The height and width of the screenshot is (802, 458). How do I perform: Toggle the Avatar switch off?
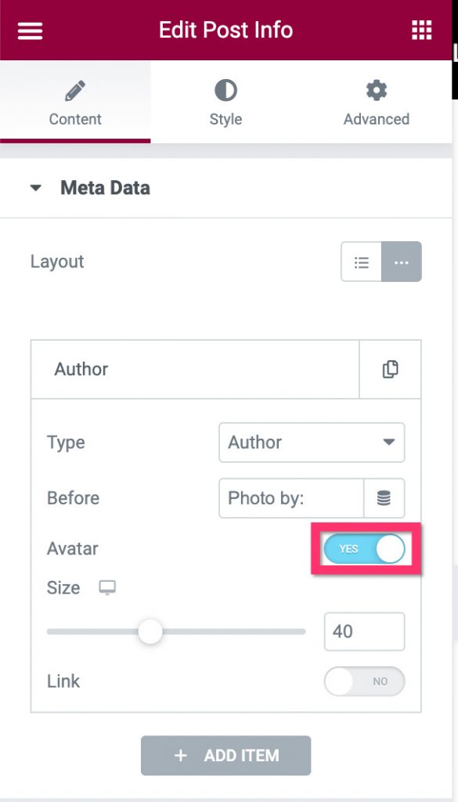[x=365, y=549]
